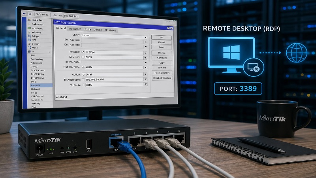Screen dimensions: 316x178
Task: Click the Apply button
Action: click(x=162, y=47)
